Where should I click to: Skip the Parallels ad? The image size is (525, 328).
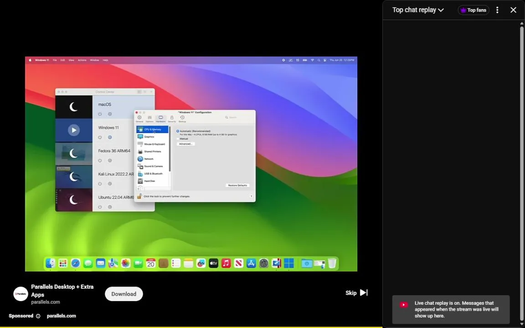356,293
